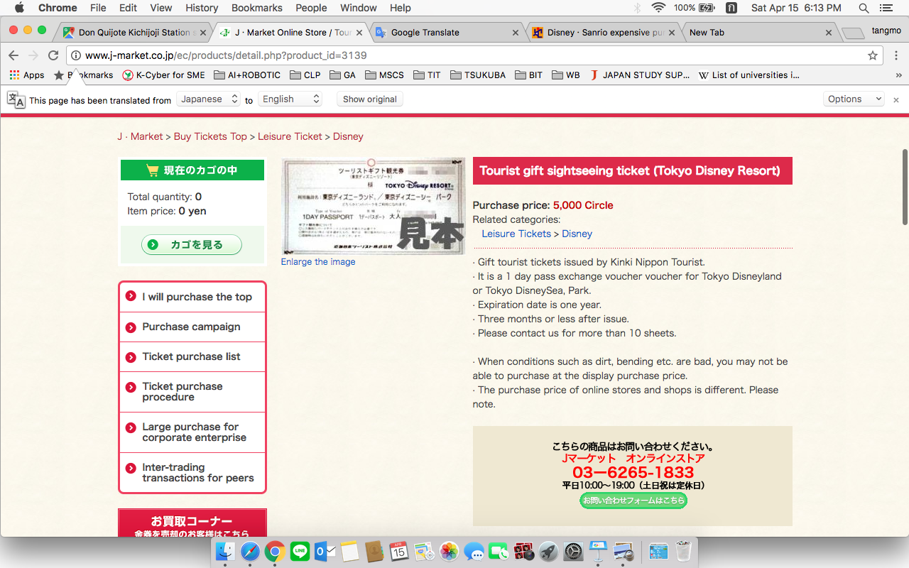Open the MSCS bookmark folder

[x=384, y=75]
